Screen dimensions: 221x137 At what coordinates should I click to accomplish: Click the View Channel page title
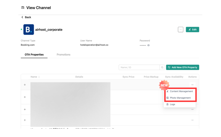coord(39,8)
